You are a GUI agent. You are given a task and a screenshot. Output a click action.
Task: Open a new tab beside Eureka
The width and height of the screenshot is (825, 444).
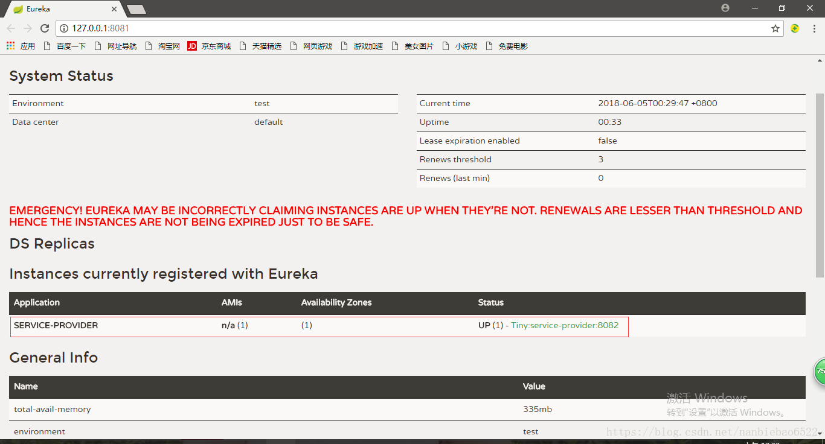click(136, 10)
